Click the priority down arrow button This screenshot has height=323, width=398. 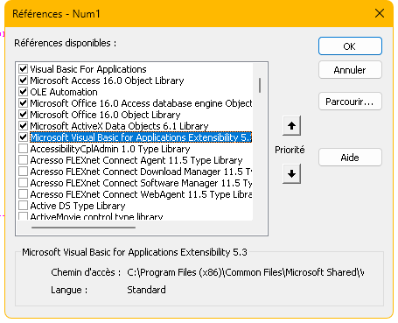coord(291,174)
